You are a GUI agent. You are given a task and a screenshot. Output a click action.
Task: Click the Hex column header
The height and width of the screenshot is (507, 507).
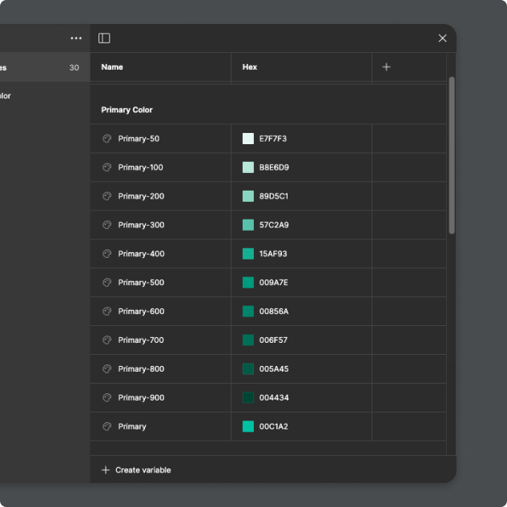(250, 67)
